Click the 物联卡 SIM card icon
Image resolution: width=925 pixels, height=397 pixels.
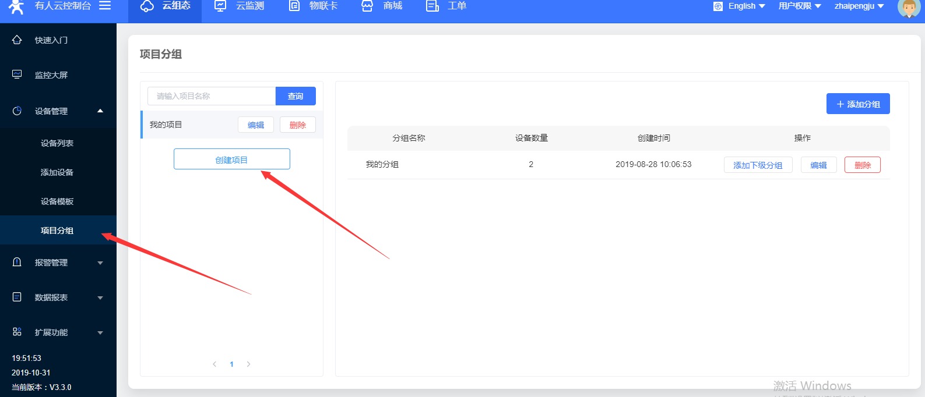tap(294, 6)
